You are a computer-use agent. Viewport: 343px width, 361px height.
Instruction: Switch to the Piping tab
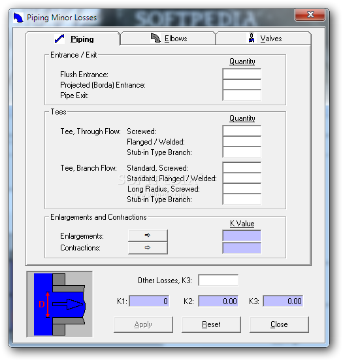click(73, 39)
